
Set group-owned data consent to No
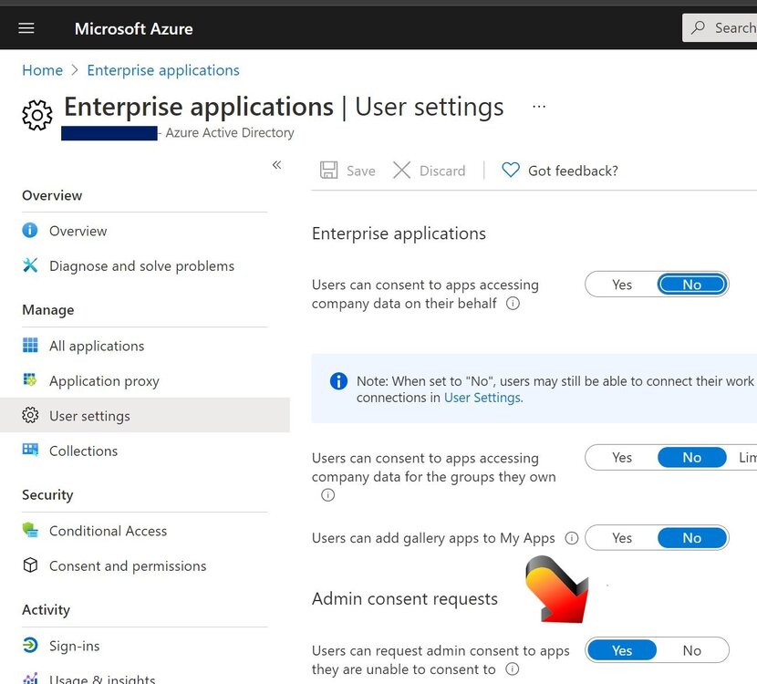(692, 457)
